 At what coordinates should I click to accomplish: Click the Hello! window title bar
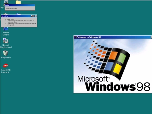pos(20,5)
